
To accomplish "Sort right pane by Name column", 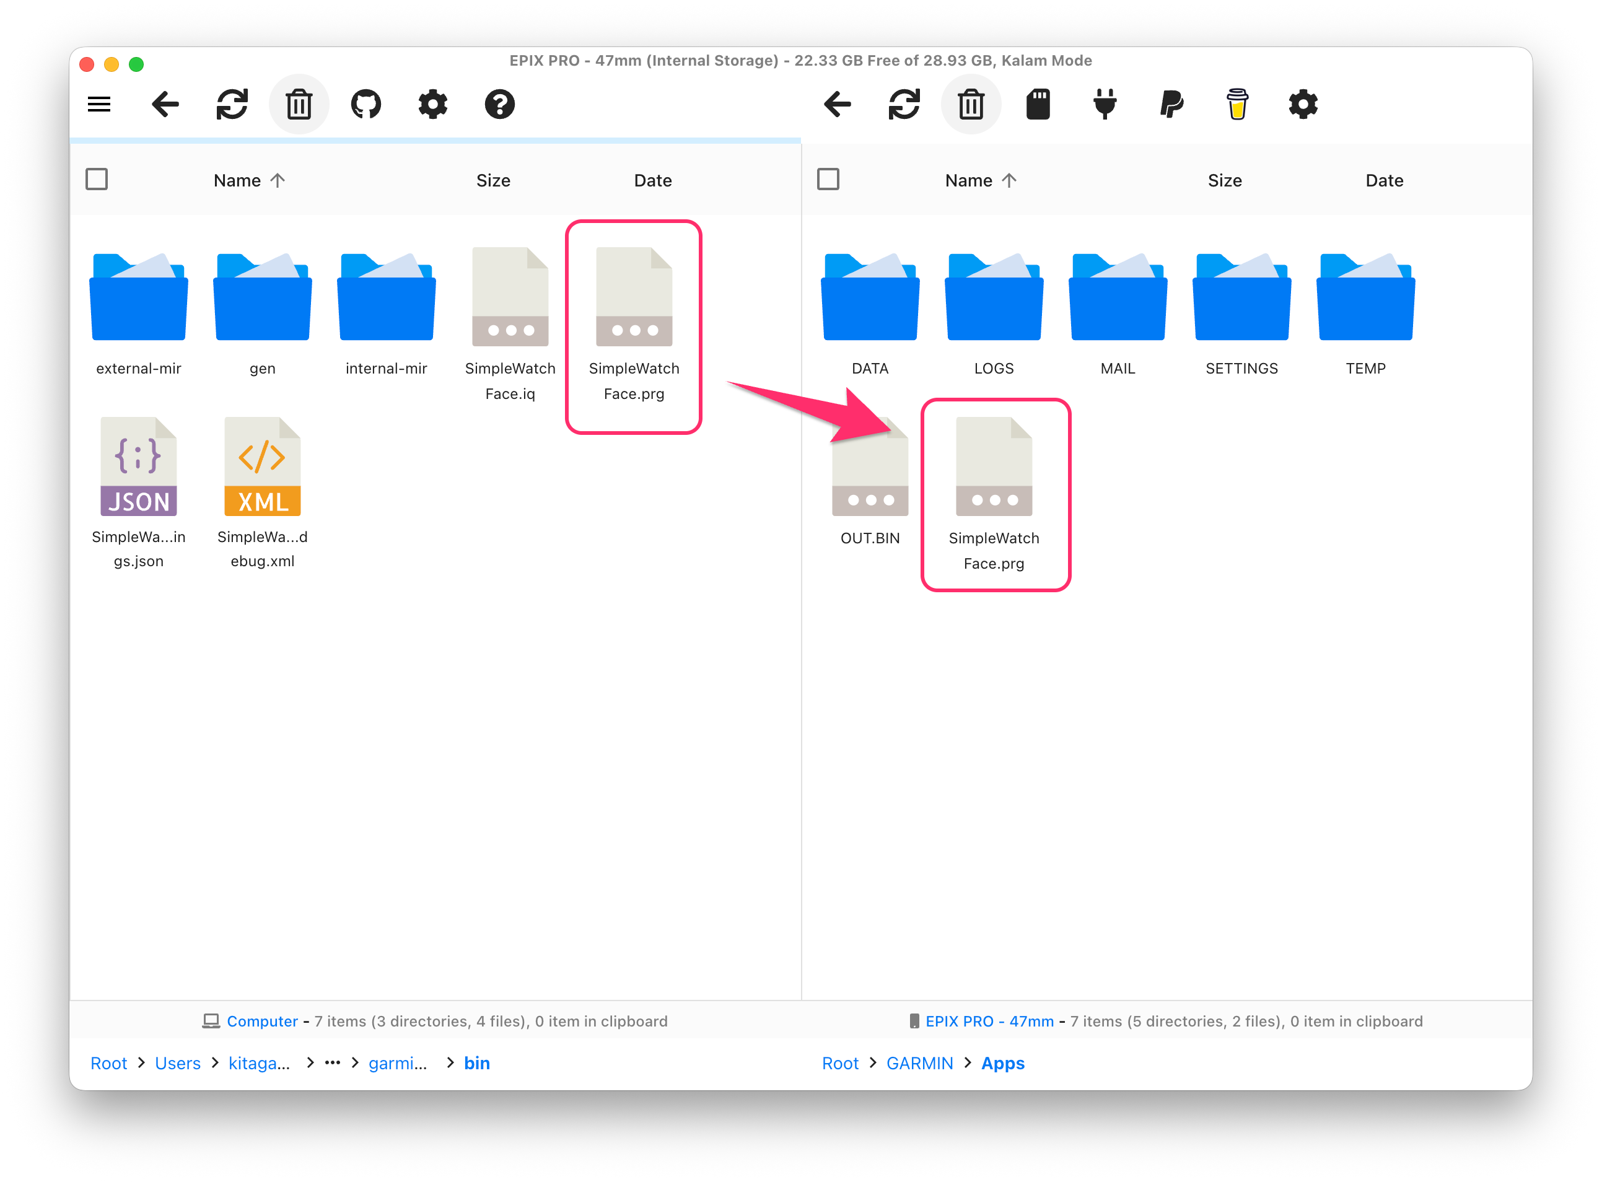I will point(968,180).
